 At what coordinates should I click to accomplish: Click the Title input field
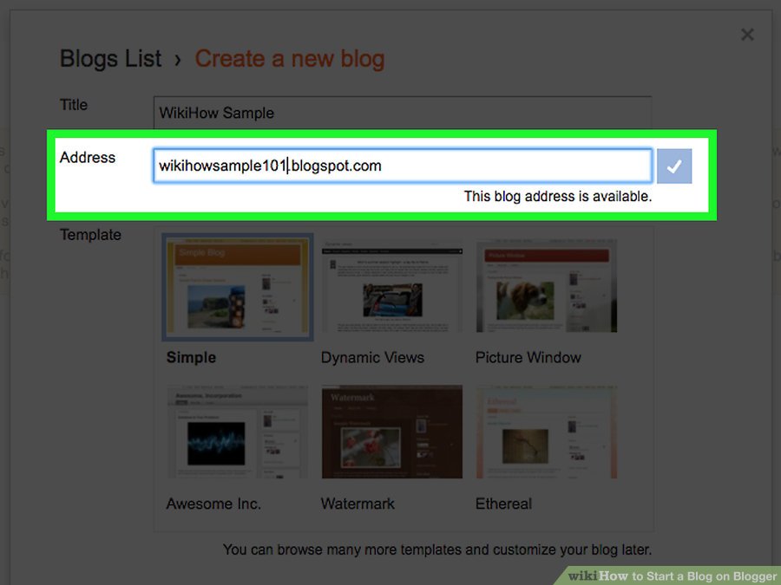coord(403,113)
